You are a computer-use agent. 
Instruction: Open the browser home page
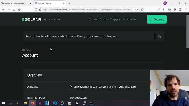click(x=19, y=9)
